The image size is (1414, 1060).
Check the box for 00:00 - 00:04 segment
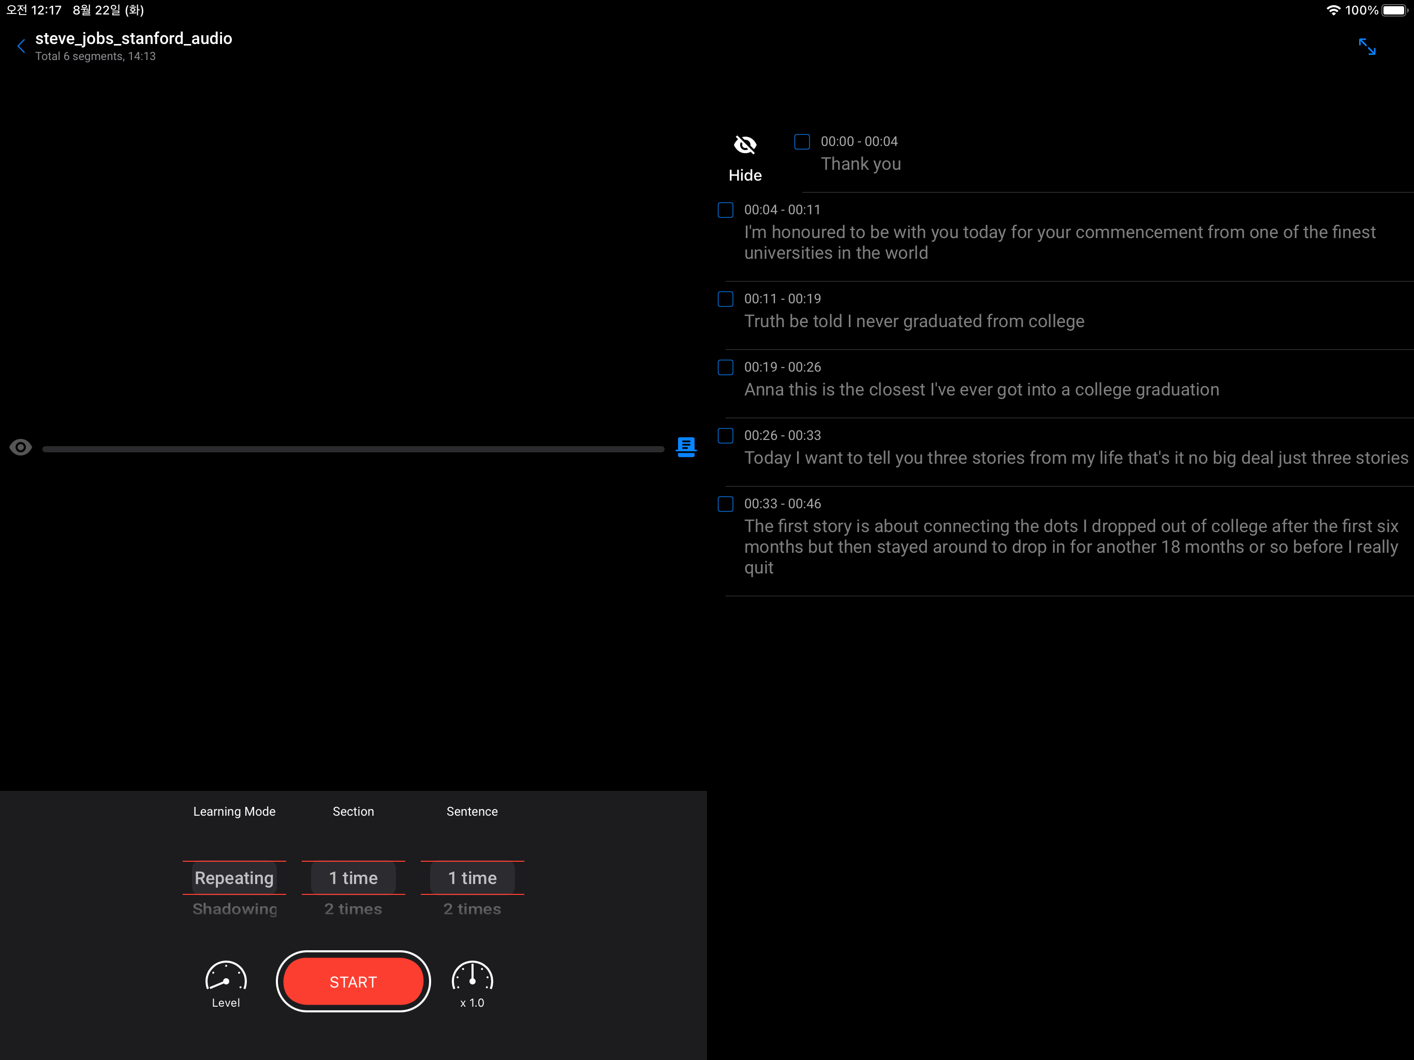(x=802, y=141)
